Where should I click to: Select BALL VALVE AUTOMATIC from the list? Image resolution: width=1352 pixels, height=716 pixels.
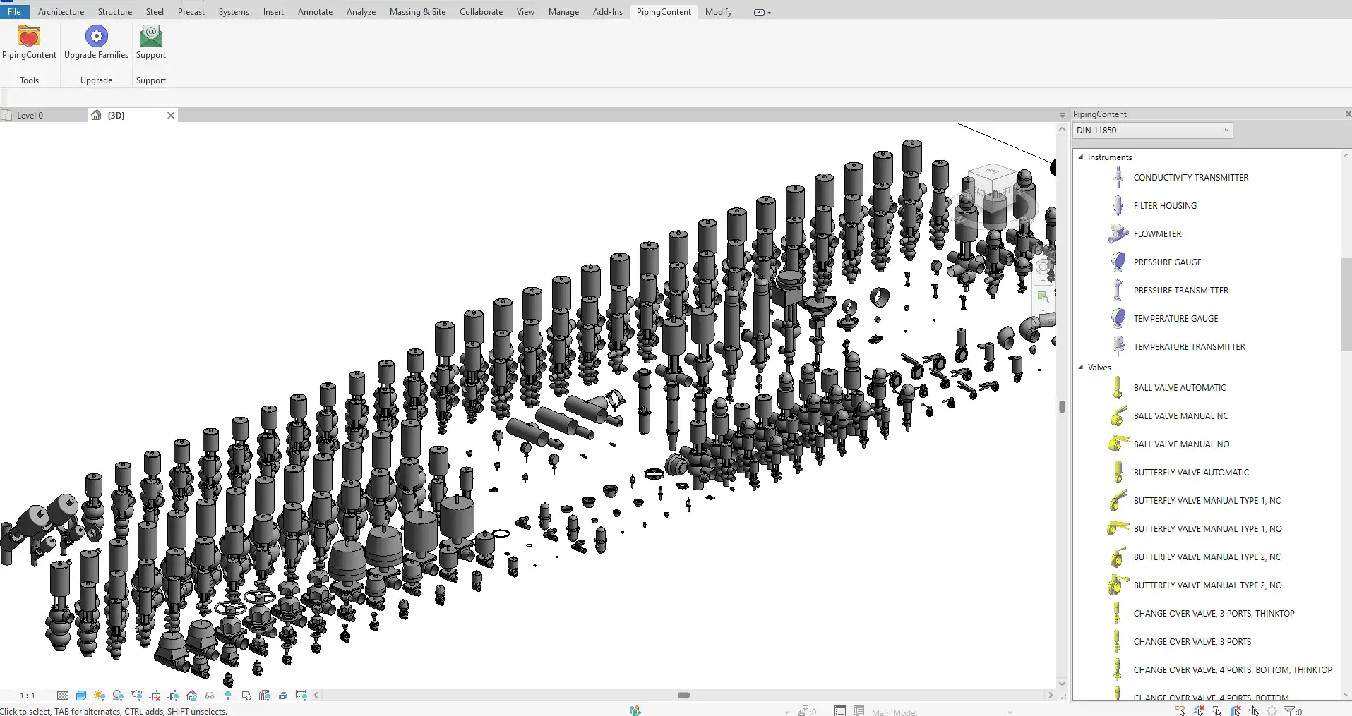pyautogui.click(x=1179, y=388)
